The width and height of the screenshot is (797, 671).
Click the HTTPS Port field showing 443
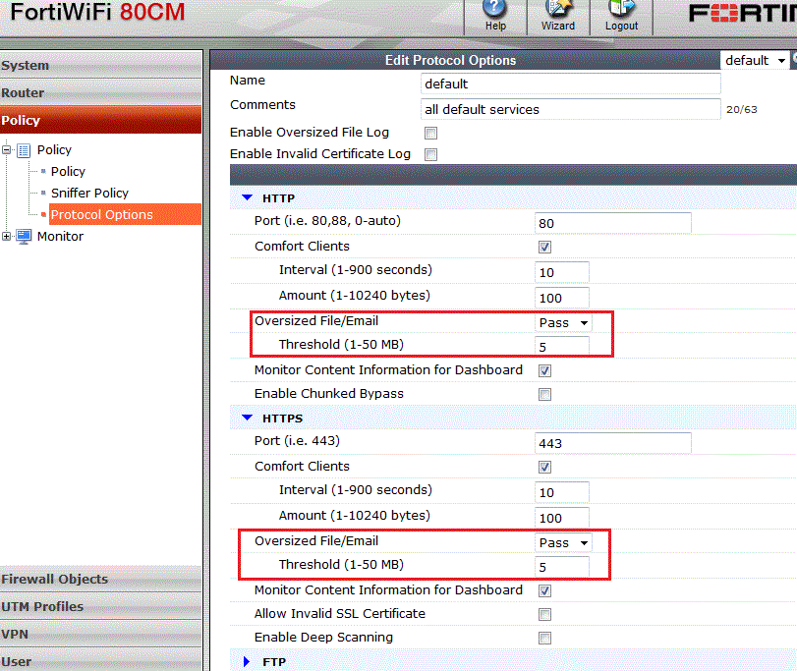612,443
